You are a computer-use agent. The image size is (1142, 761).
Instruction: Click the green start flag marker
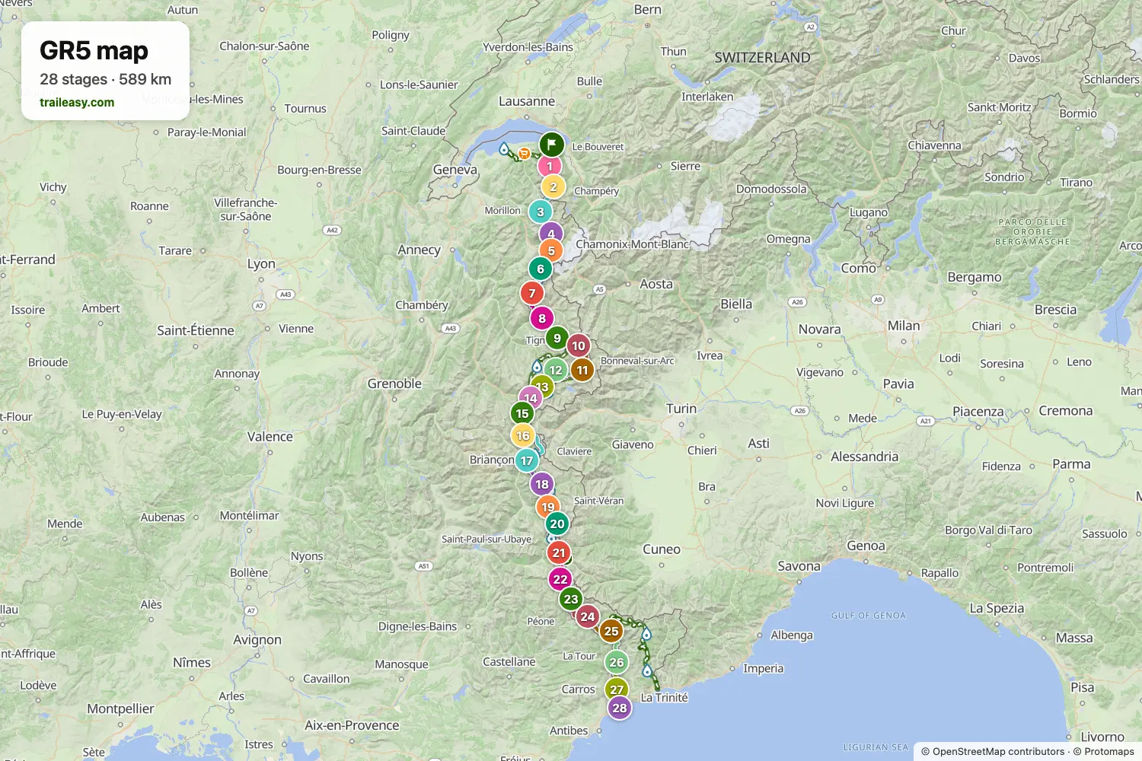tap(551, 144)
